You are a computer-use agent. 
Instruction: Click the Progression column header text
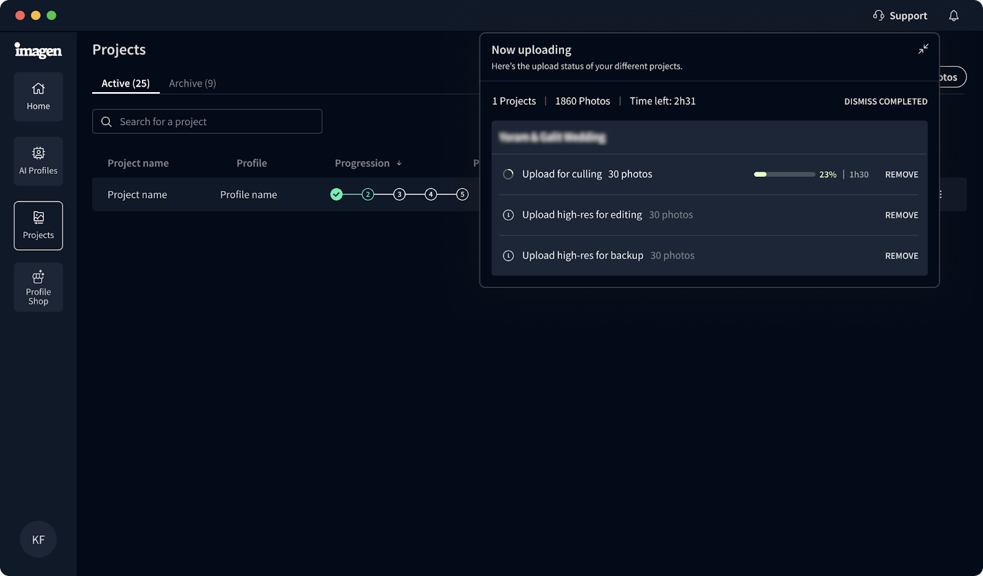[362, 163]
